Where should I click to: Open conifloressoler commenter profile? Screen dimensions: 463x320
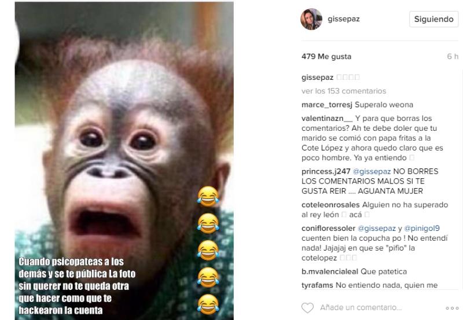pyautogui.click(x=328, y=229)
